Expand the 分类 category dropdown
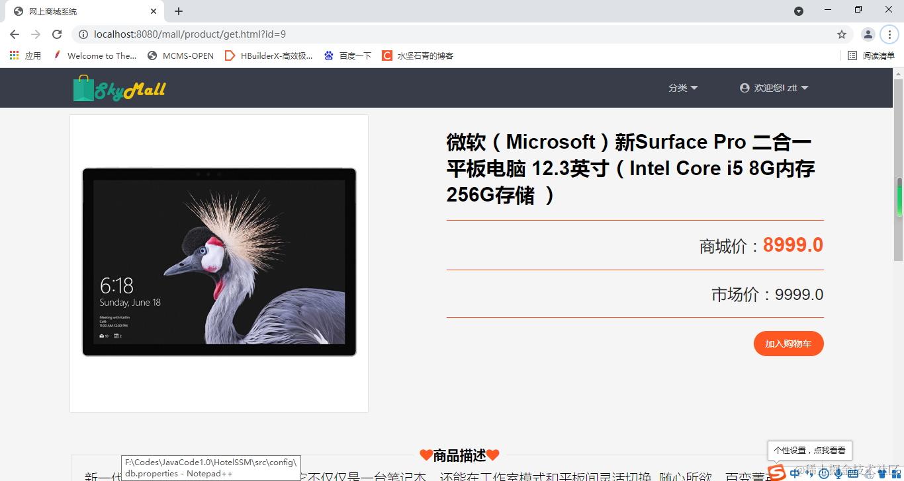Screen dimensions: 904x481 [x=683, y=87]
